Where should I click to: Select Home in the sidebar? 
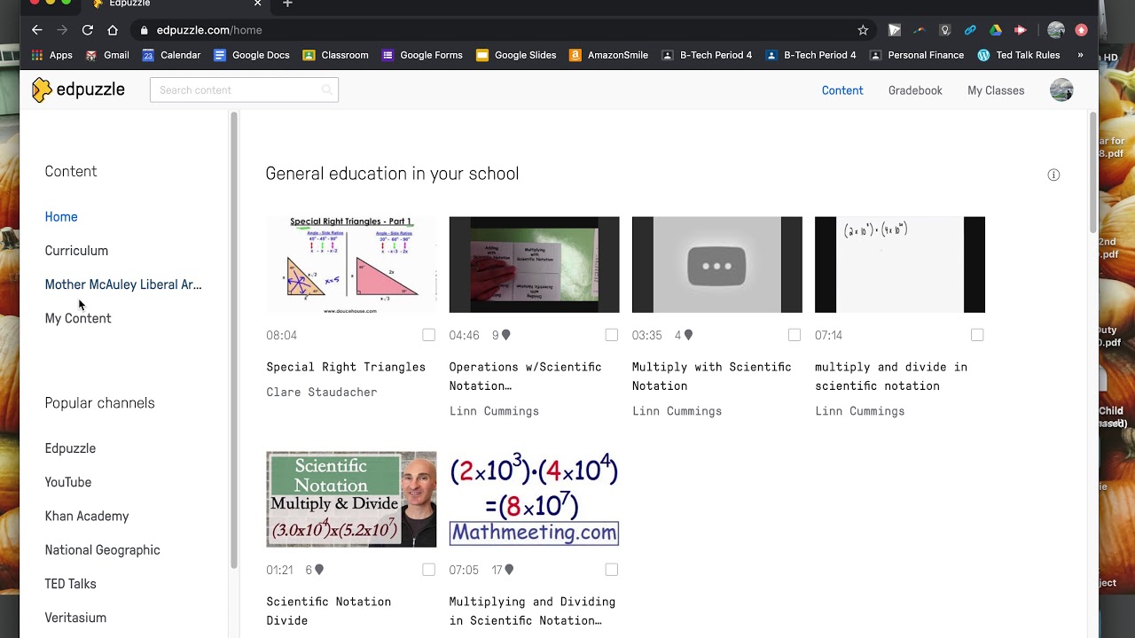tap(61, 217)
